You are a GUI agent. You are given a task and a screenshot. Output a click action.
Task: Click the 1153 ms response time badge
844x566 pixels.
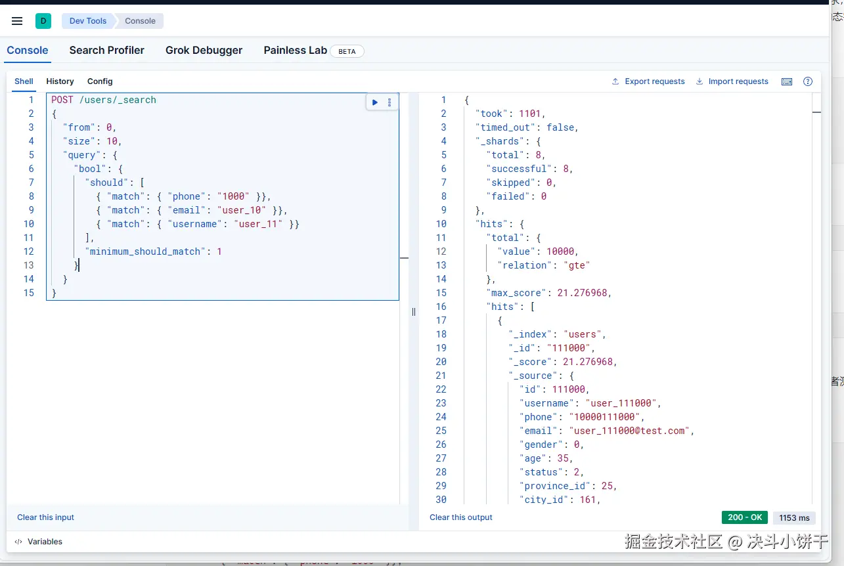pyautogui.click(x=794, y=517)
